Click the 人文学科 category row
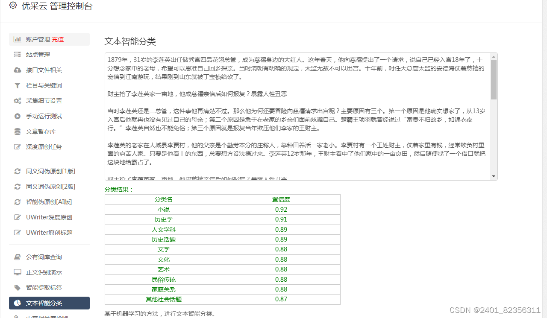Screen dimensions: 547x318 [x=223, y=230]
